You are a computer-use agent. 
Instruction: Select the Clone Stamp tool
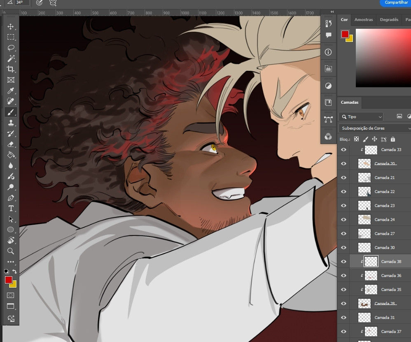[x=10, y=123]
